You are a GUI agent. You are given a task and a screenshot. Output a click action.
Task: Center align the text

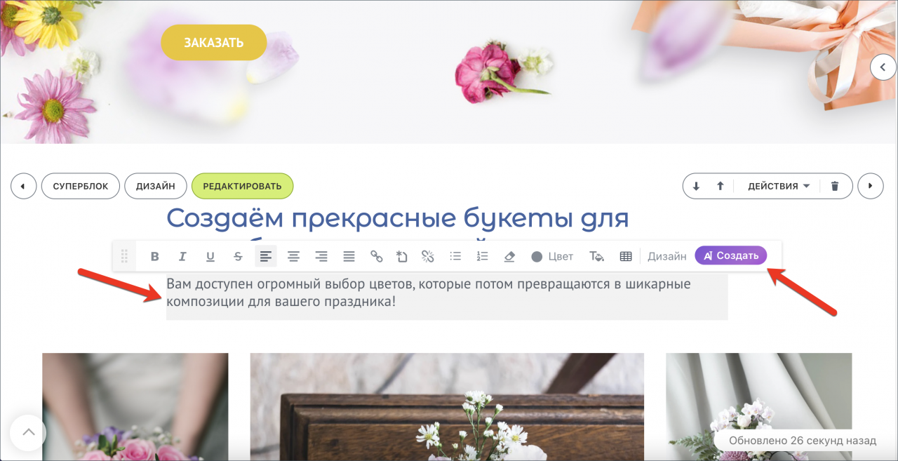tap(293, 256)
